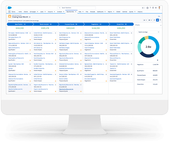Click warning icon on Southern Sound $75,000 card
The image size is (169, 143).
pyautogui.click(x=56, y=71)
